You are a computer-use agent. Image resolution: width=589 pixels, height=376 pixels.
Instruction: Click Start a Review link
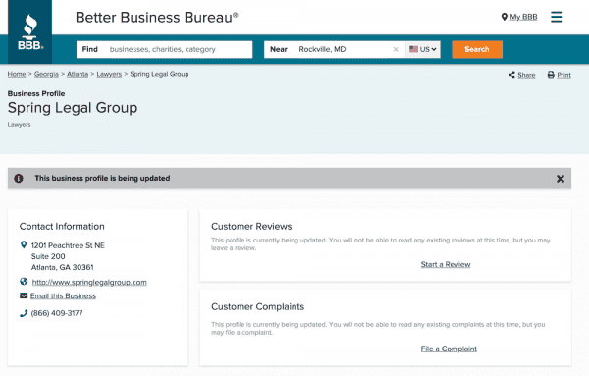pos(446,264)
